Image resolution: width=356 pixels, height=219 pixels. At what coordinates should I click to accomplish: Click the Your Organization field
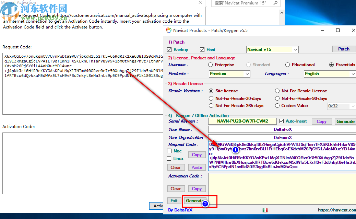pos(282,137)
